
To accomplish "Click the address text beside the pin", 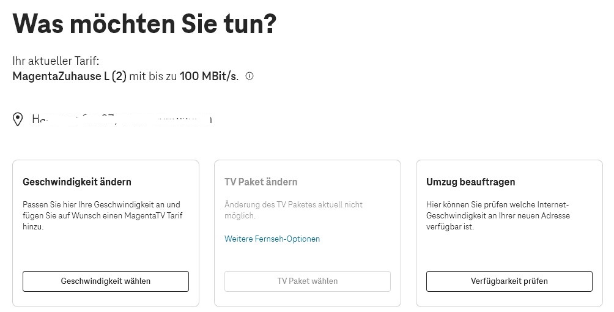I will (x=122, y=119).
